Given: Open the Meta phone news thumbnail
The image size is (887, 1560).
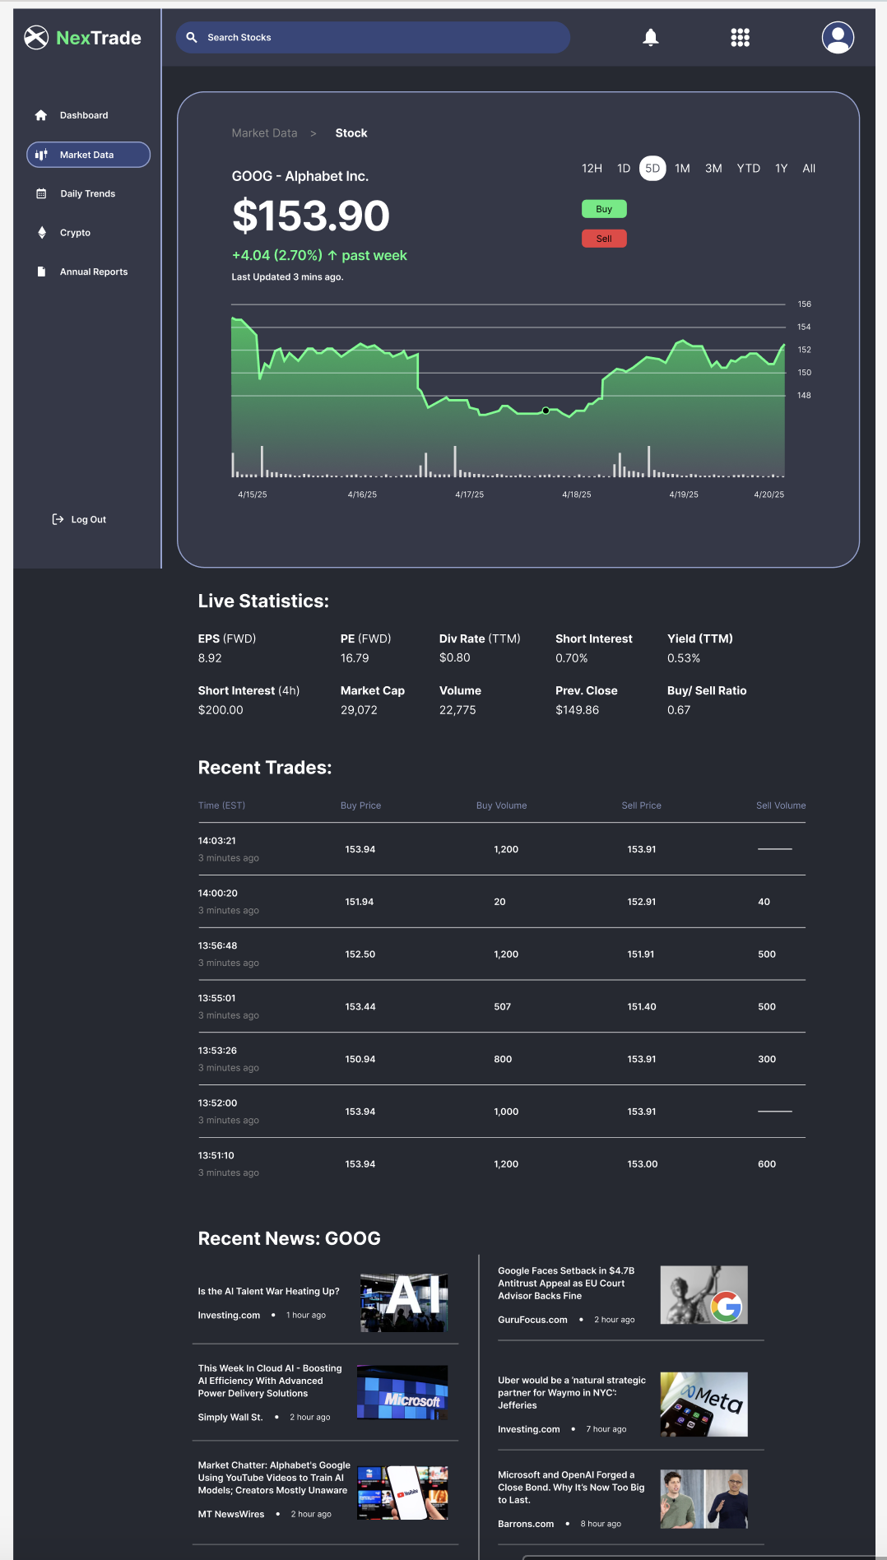Looking at the screenshot, I should (x=704, y=1404).
